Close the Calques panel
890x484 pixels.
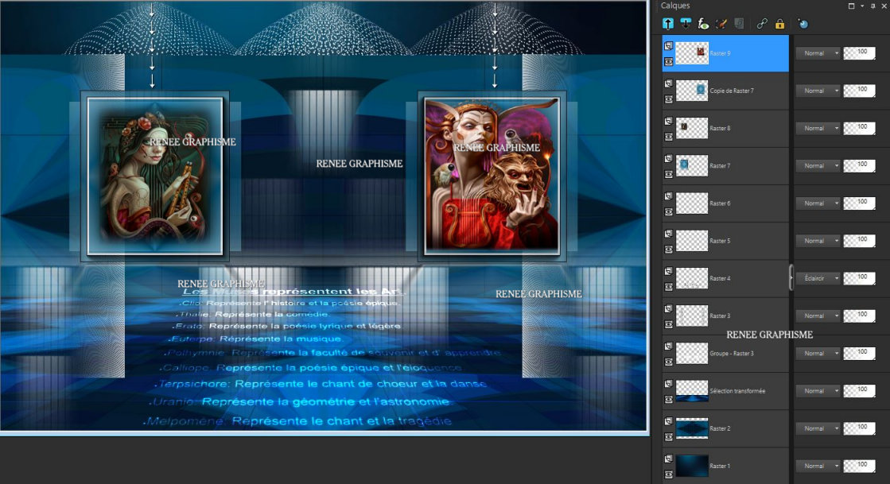[x=884, y=6]
